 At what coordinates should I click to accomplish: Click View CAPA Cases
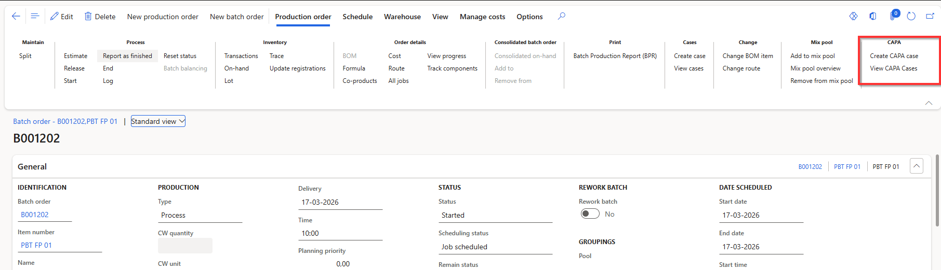pos(893,68)
